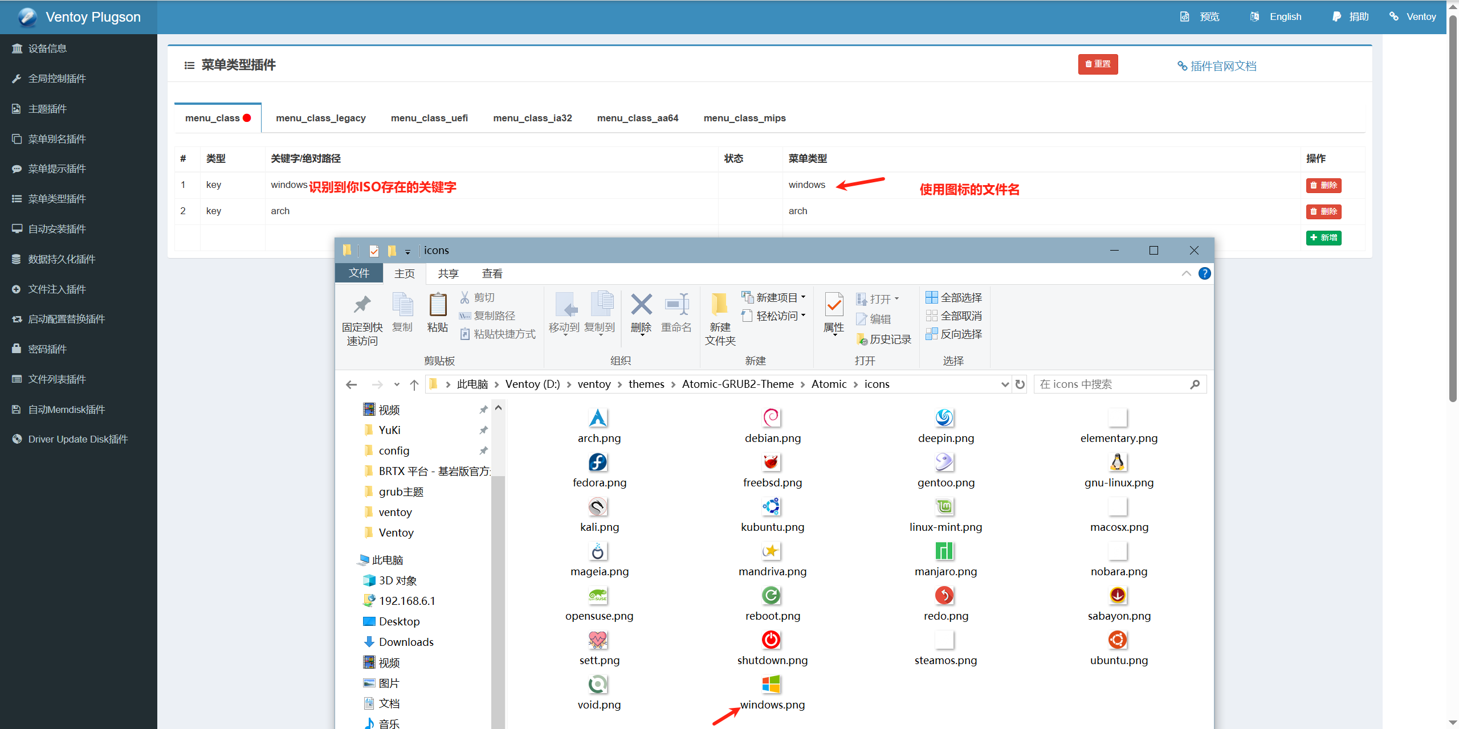Viewport: 1459px width, 729px height.
Task: Select the Downloads folder in navigation tree
Action: pyautogui.click(x=406, y=642)
